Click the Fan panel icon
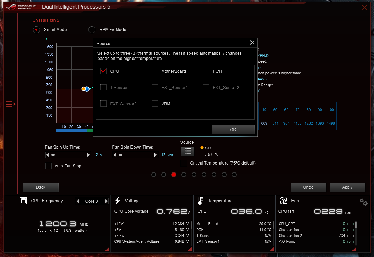This screenshot has height=257, width=374. (283, 201)
